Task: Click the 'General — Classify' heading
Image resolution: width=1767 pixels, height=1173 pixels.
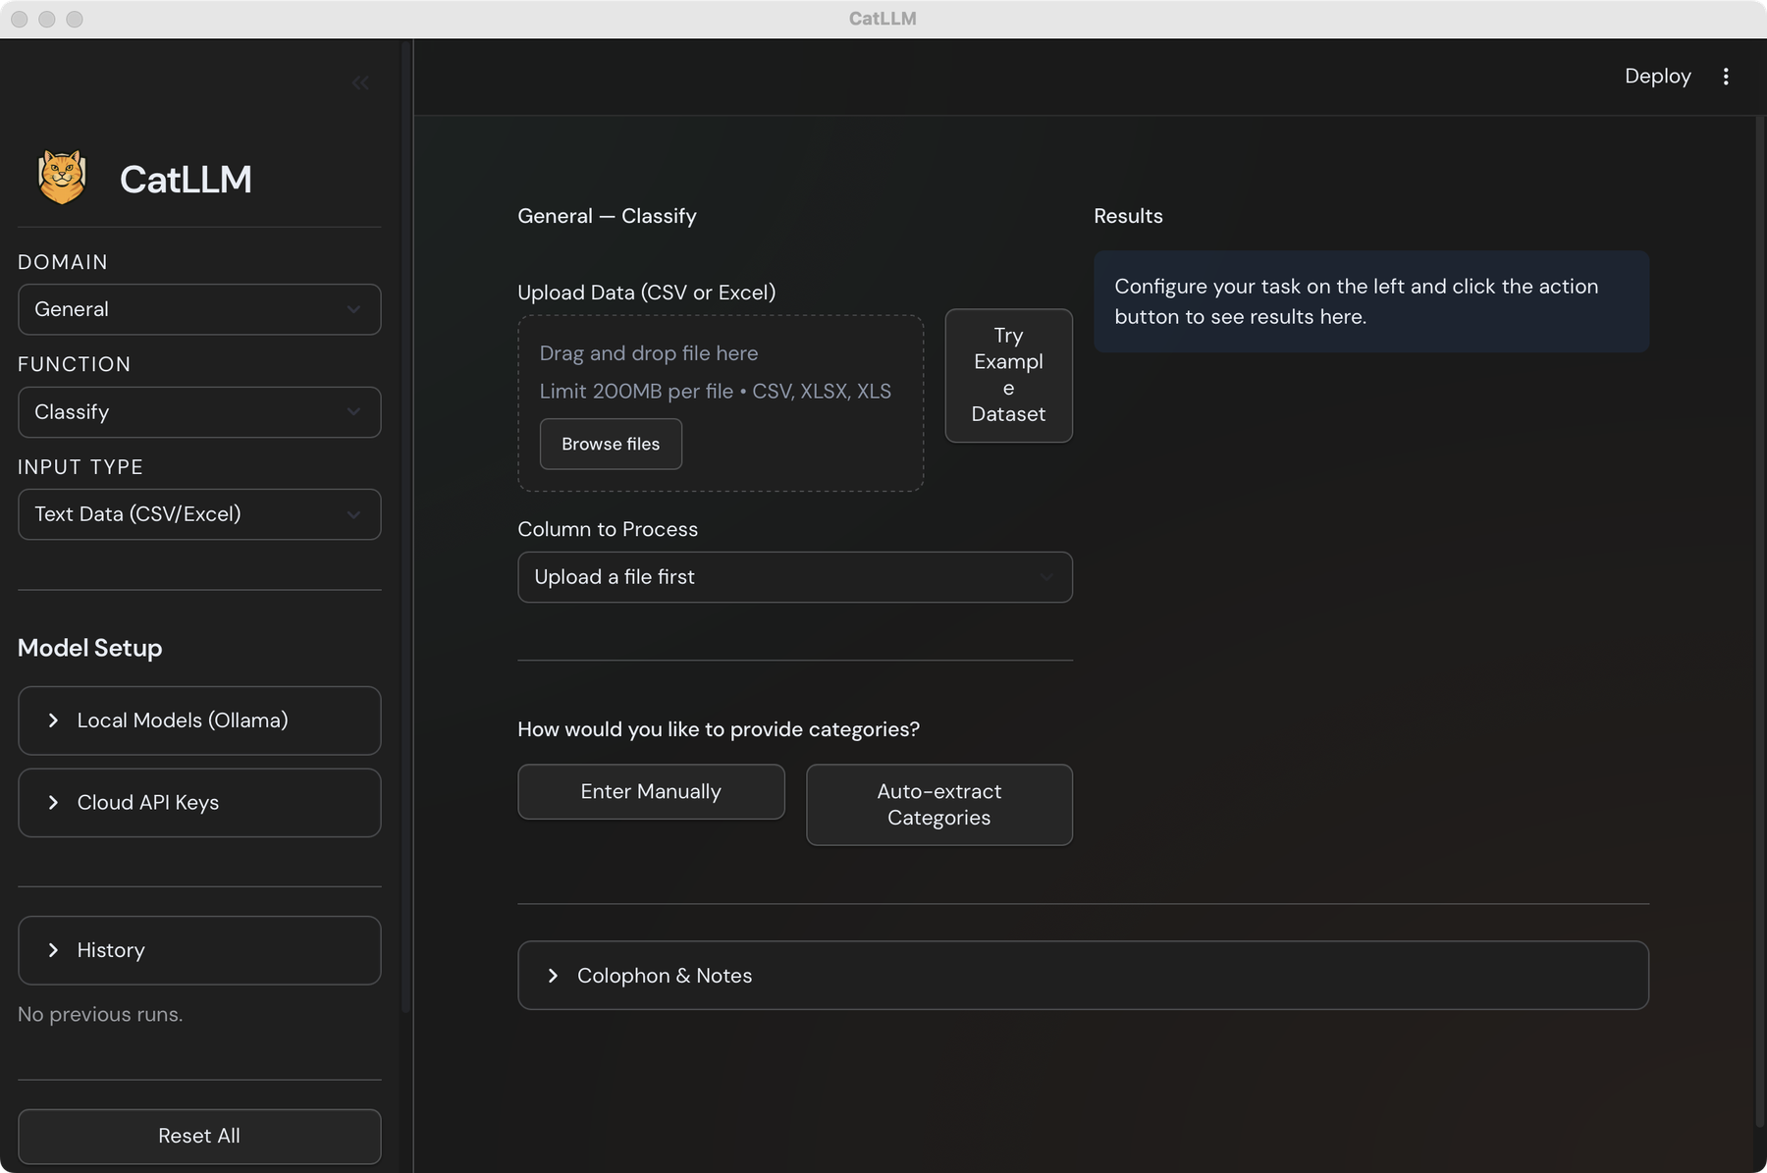Action: pos(607,216)
